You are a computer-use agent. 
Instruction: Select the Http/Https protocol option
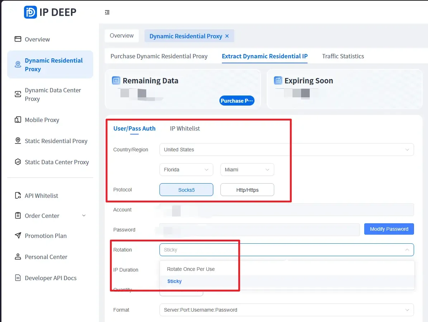coord(247,190)
